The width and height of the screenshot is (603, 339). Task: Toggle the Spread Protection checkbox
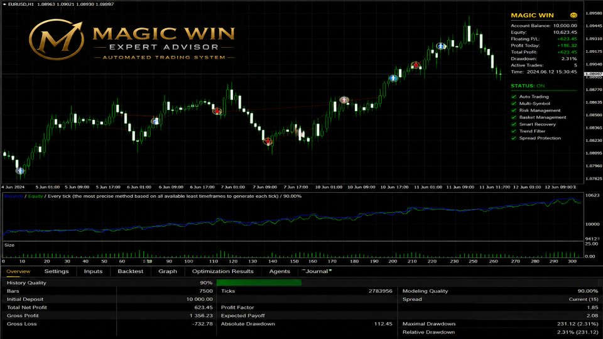514,138
